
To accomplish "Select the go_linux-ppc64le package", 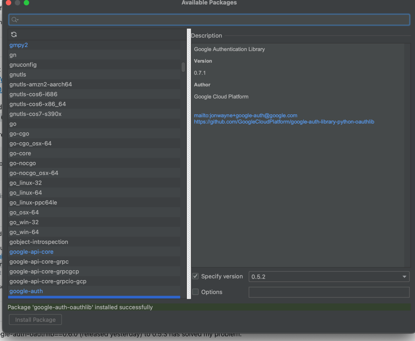I will 94,202.
